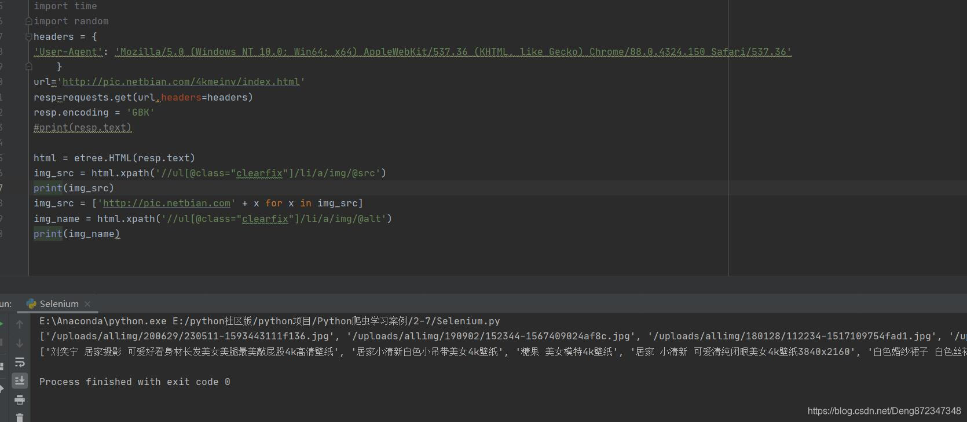Image resolution: width=967 pixels, height=422 pixels.
Task: Click the img/@src xpath expression
Action: 268,173
